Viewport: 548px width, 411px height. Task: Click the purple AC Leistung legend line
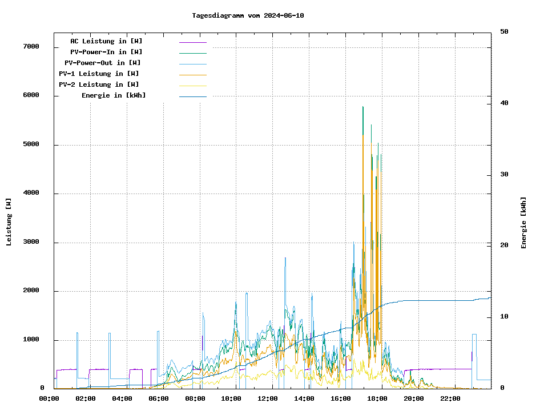[x=192, y=42]
